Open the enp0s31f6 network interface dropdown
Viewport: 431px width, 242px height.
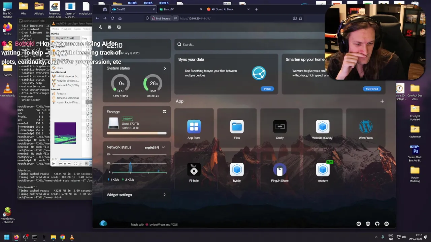click(155, 147)
